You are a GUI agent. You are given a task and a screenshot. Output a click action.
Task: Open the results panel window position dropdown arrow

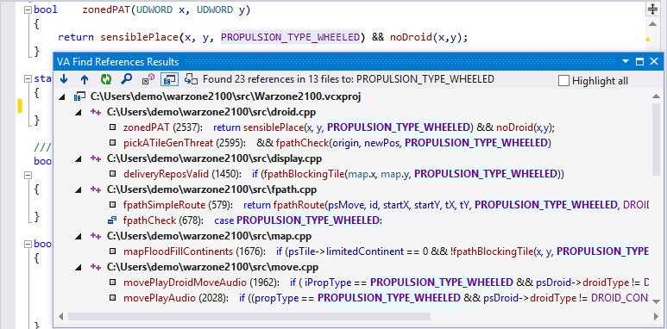(x=626, y=61)
